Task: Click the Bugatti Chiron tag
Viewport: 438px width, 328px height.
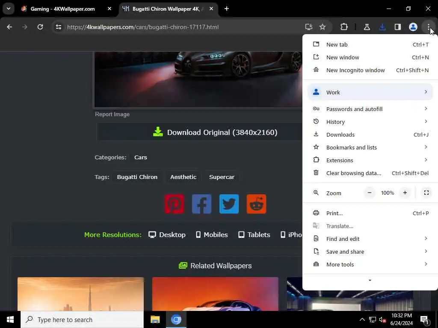Action: pyautogui.click(x=137, y=177)
